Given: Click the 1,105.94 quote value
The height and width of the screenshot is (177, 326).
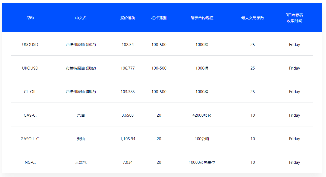Looking at the screenshot, I should (128, 139).
